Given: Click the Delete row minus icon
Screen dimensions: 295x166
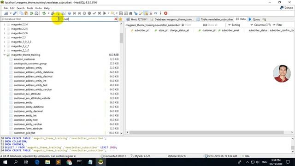Looking at the screenshot, I should pyautogui.click(x=89, y=13).
